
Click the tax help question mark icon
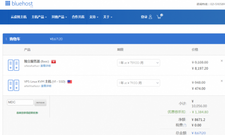pyautogui.click(x=185, y=125)
